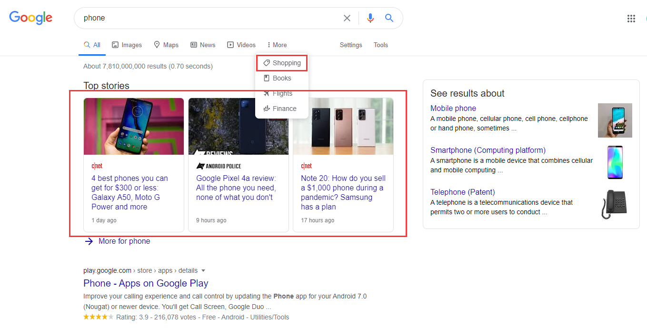Switch to the Maps tab
Screen dimensions: 647x328
pos(166,45)
